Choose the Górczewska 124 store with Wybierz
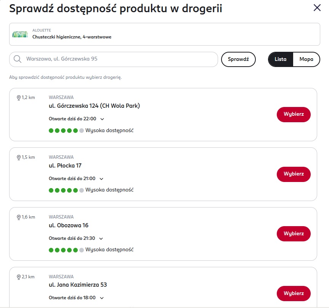The image size is (329, 308). (294, 115)
